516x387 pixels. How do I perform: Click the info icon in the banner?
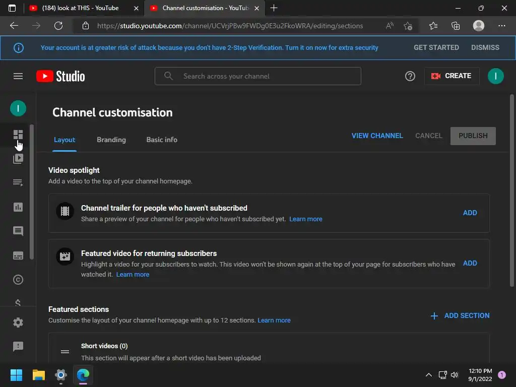(x=19, y=48)
